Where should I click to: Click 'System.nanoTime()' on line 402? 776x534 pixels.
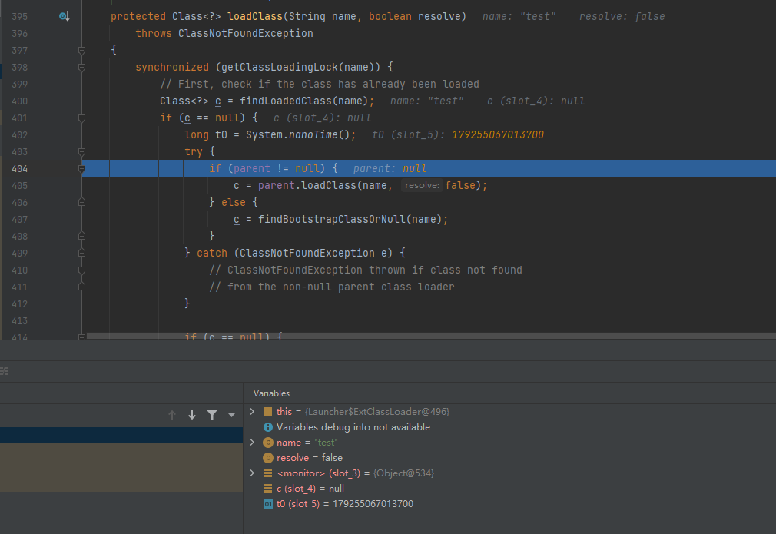(x=298, y=134)
